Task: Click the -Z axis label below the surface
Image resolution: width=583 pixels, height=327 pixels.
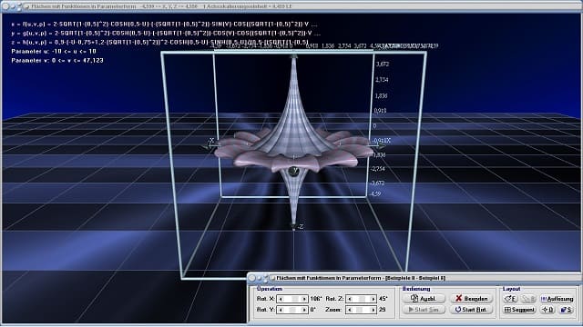Action: point(300,226)
